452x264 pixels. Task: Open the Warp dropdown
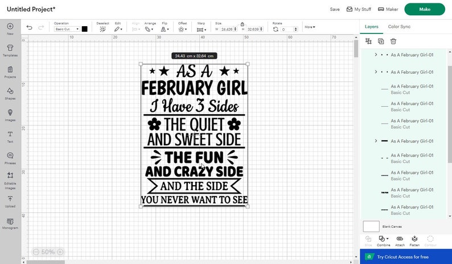pyautogui.click(x=201, y=30)
